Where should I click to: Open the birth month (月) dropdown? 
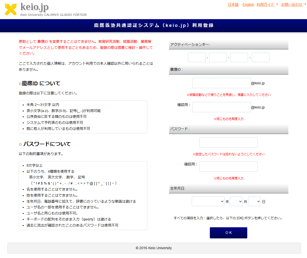tap(236, 201)
